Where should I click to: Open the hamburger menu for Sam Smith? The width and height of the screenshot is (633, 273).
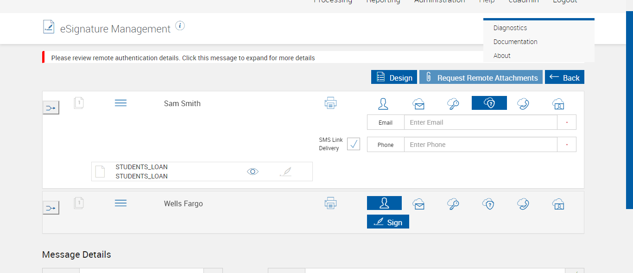120,103
